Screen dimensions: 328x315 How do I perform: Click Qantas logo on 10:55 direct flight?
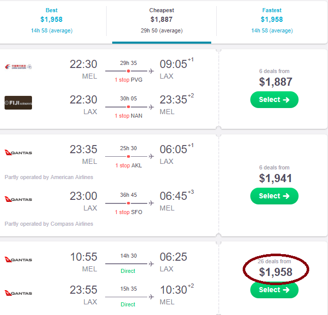[18, 260]
